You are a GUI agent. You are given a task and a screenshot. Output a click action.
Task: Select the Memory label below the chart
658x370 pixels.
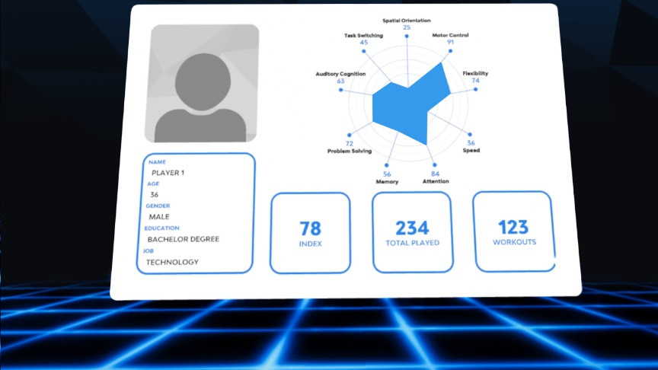click(x=387, y=182)
